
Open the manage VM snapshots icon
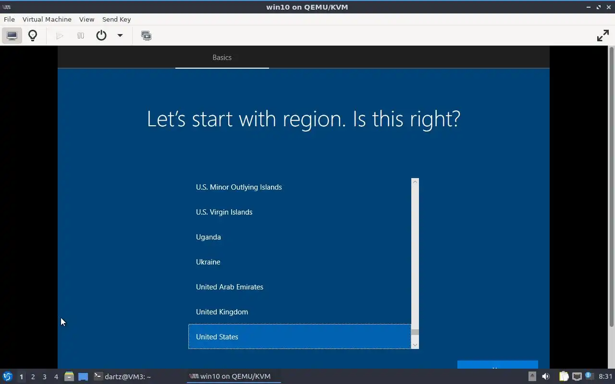(146, 36)
